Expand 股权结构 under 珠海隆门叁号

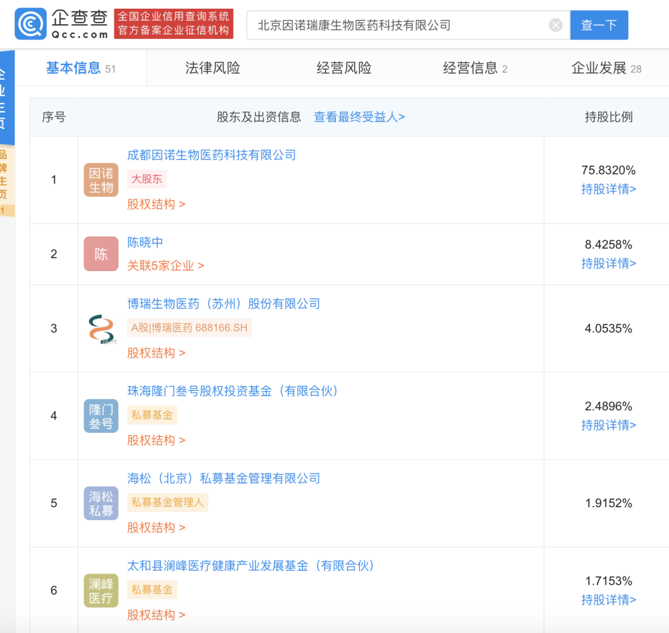coord(156,440)
